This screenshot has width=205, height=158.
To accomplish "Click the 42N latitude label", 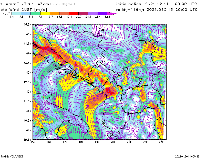I will [x=29, y=92].
